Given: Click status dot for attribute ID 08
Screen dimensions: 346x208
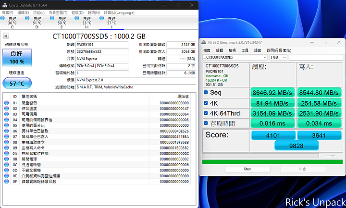Looking at the screenshot, I should pyautogui.click(x=6, y=142).
